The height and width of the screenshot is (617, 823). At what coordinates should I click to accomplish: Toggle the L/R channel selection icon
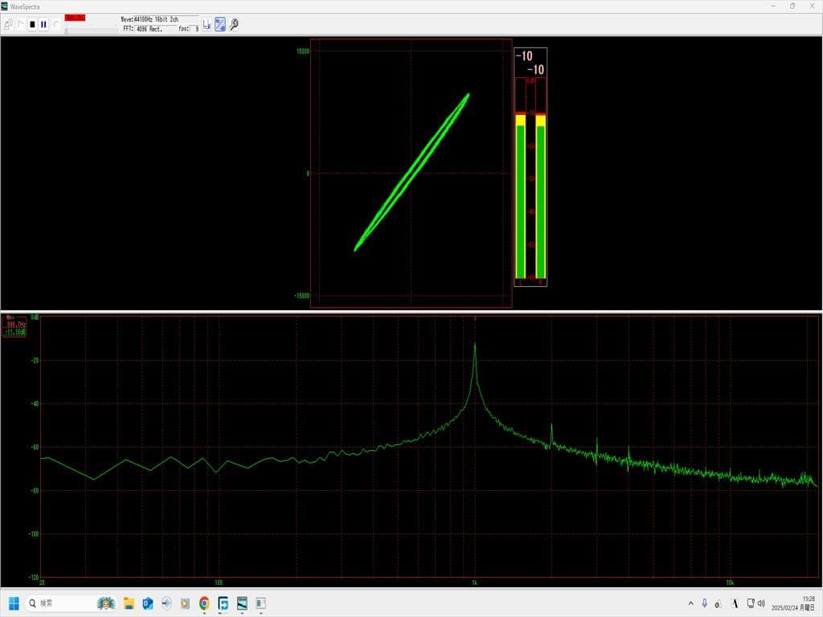(x=207, y=24)
